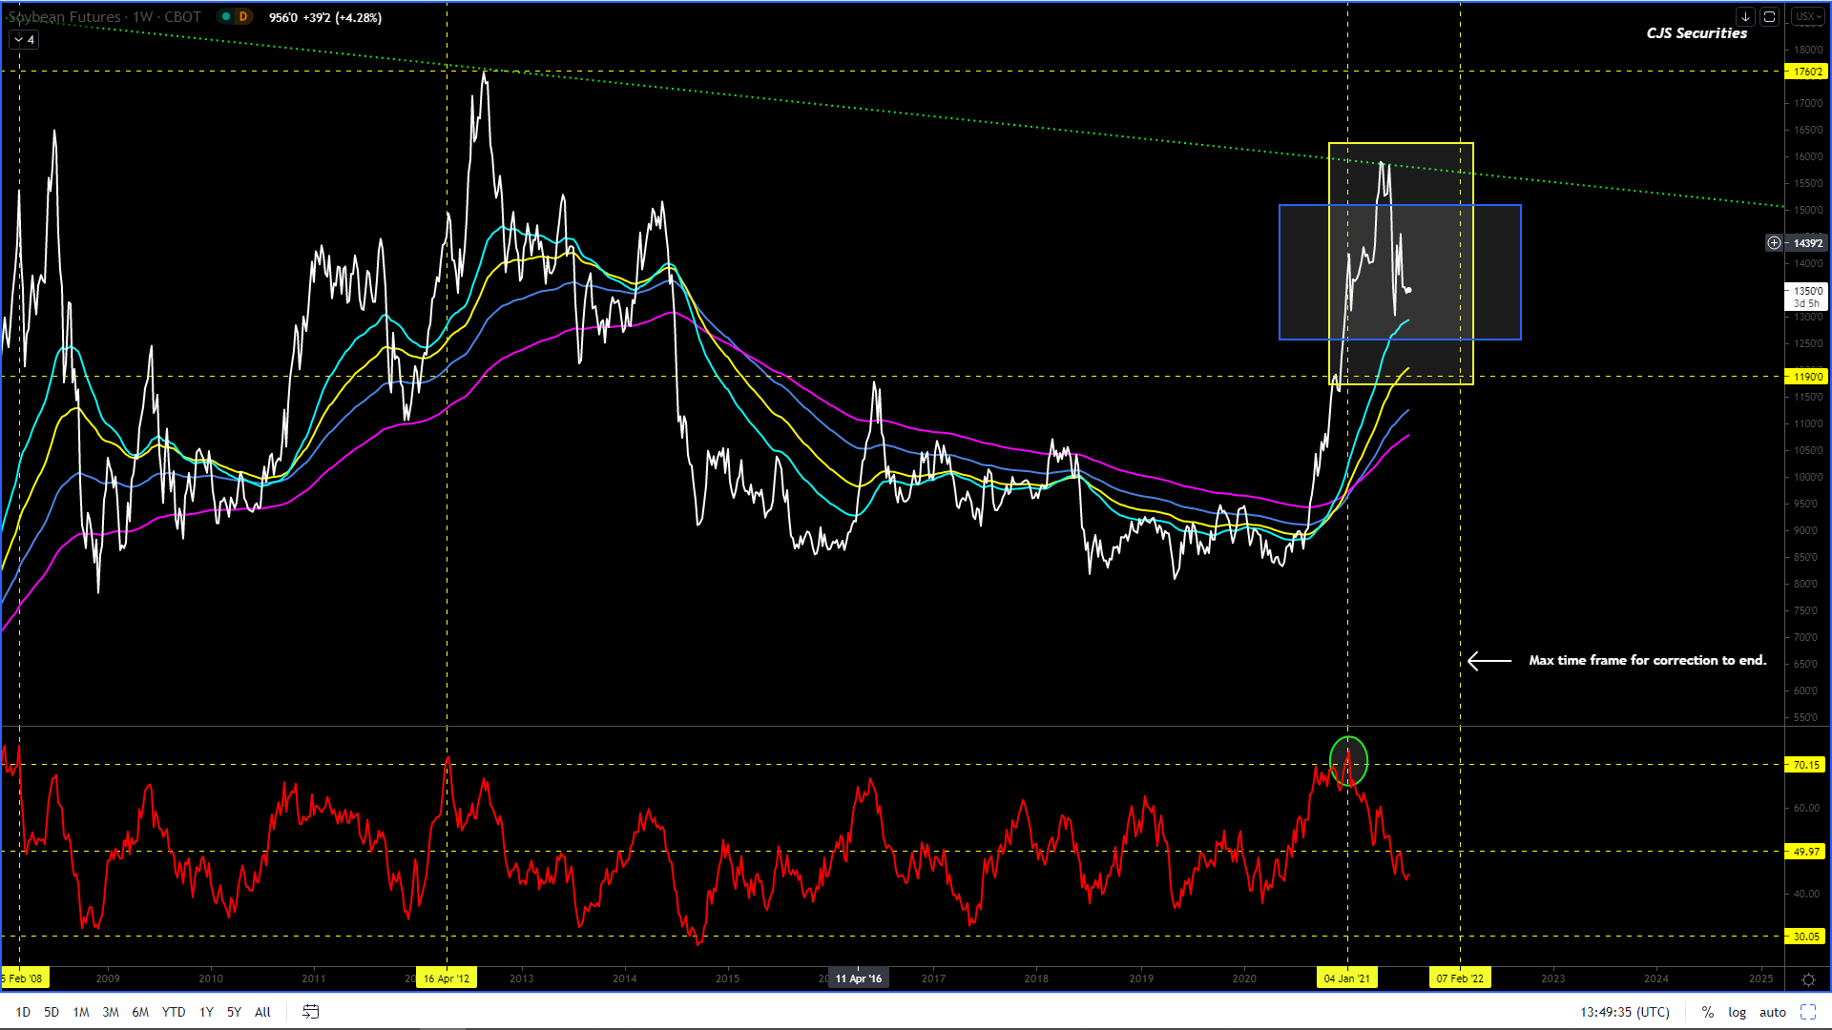1832x1030 pixels.
Task: Click the 07 Feb '22 date marker
Action: 1460,978
